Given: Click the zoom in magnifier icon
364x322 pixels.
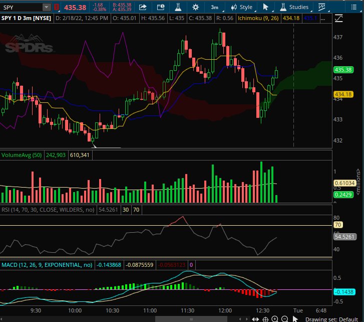Looking at the screenshot, I should (x=275, y=319).
